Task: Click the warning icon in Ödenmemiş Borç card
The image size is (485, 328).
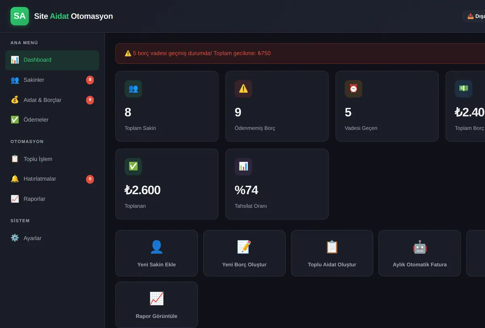Action: [x=243, y=89]
